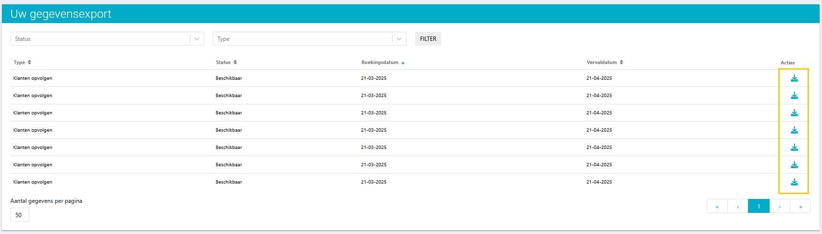Jump to the last page
822x234 pixels.
coord(800,206)
